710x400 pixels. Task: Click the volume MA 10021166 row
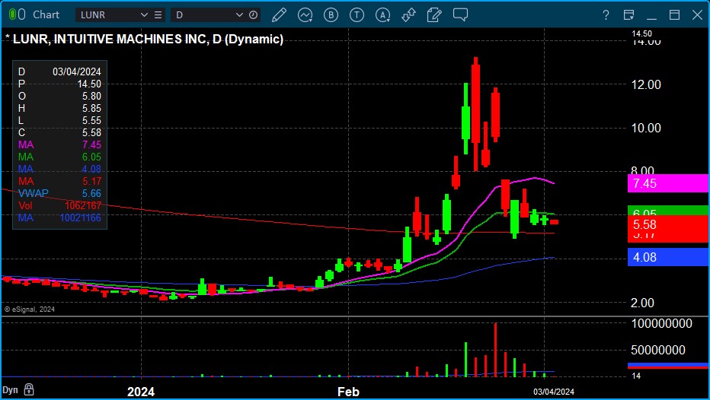(59, 217)
